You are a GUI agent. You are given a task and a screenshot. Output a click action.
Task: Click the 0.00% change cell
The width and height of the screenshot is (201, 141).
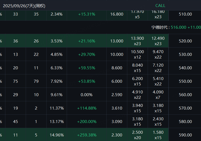click(x=87, y=95)
